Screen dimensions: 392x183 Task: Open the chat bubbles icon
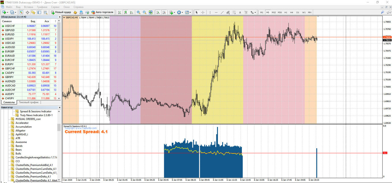(x=389, y=12)
